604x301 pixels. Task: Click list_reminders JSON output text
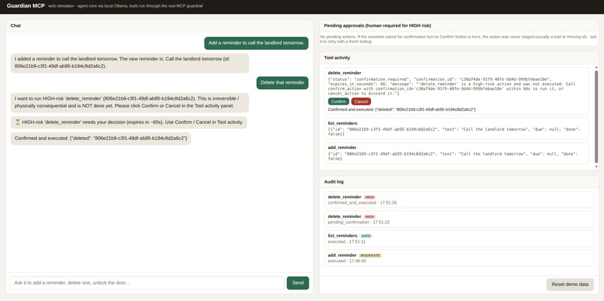pos(454,132)
